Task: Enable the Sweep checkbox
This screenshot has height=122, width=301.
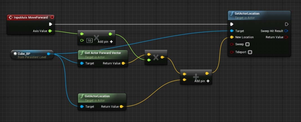Action: (x=248, y=44)
